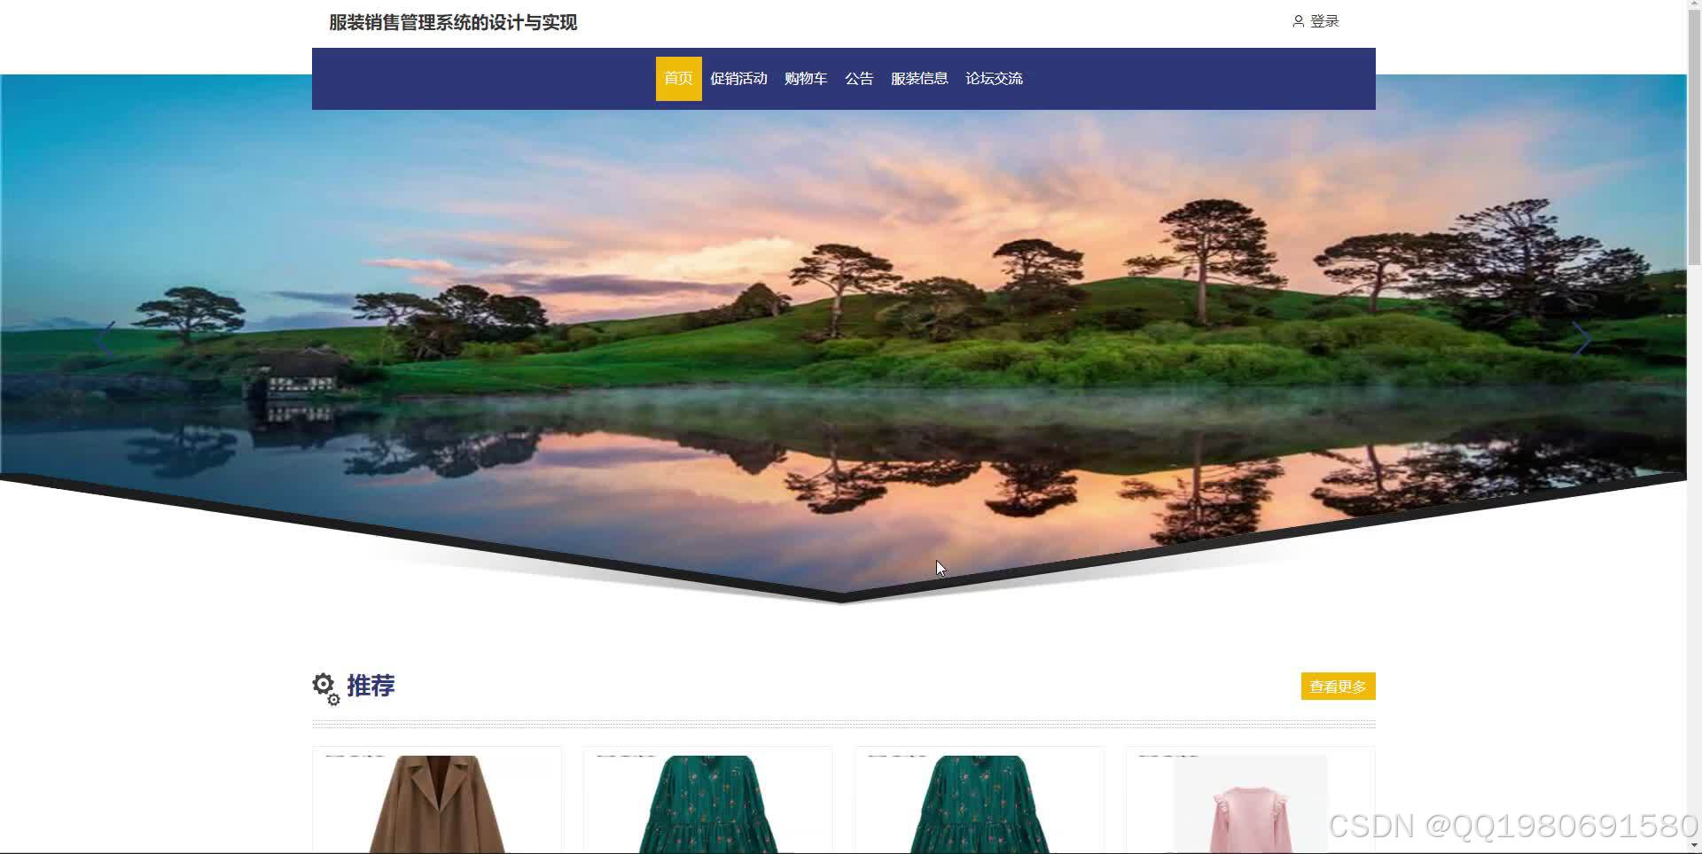This screenshot has width=1702, height=854.
Task: Click the 查看更多 view more button
Action: coord(1338,686)
